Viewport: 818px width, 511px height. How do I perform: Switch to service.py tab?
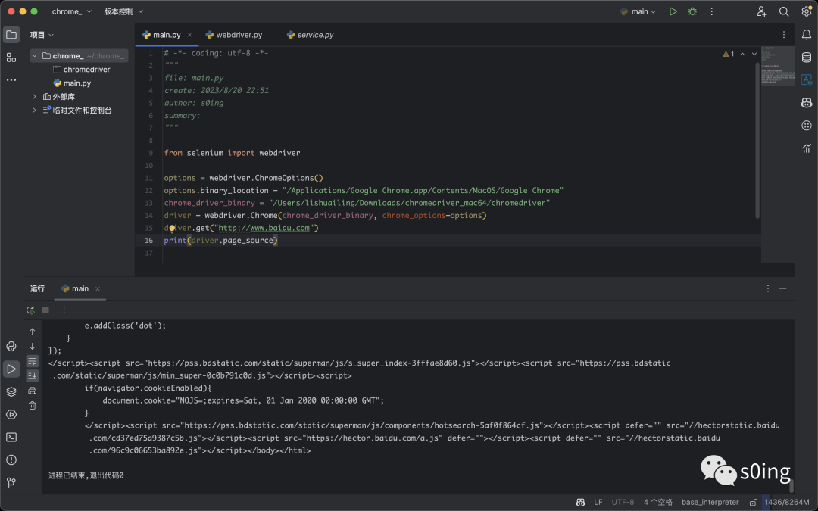coord(311,35)
